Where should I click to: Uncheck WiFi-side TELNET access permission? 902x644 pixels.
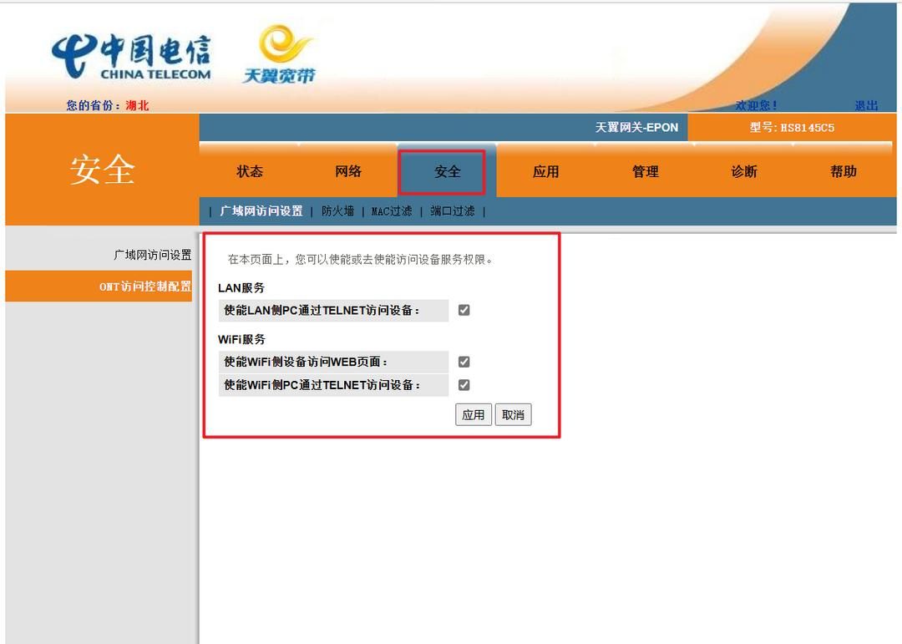(464, 384)
